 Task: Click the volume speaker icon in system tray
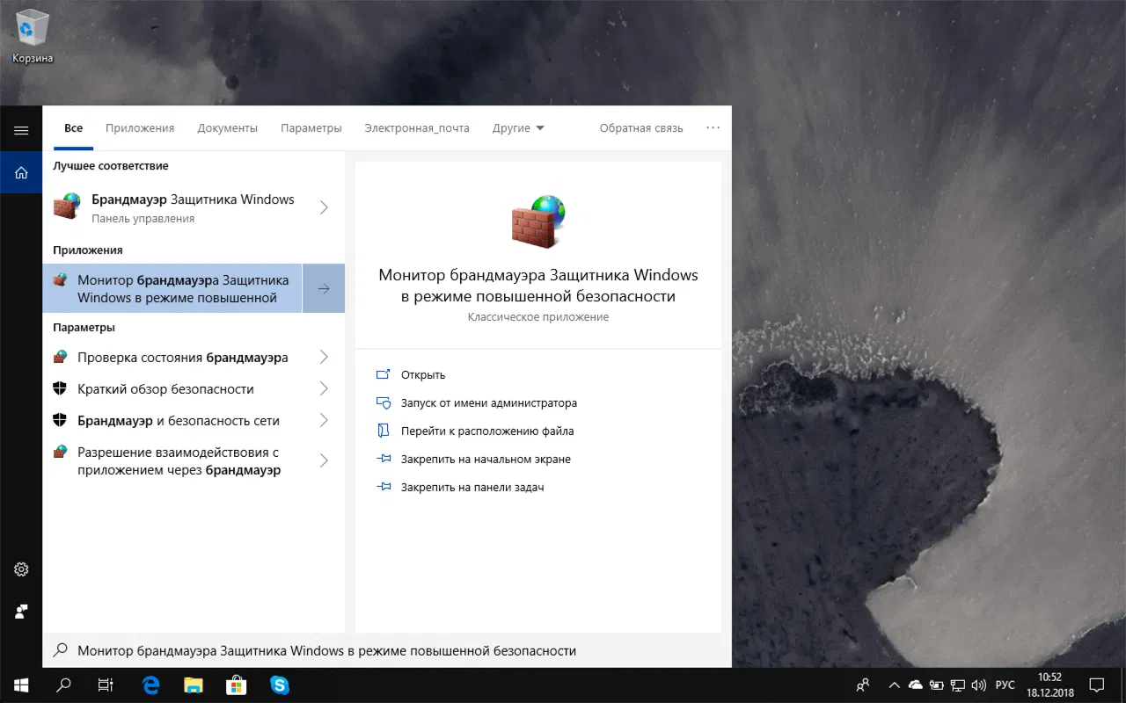tap(979, 685)
